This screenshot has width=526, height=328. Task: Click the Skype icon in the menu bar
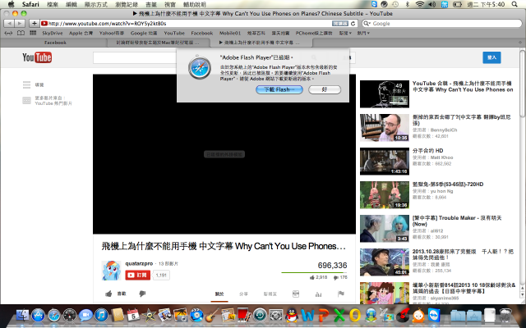[375, 4]
